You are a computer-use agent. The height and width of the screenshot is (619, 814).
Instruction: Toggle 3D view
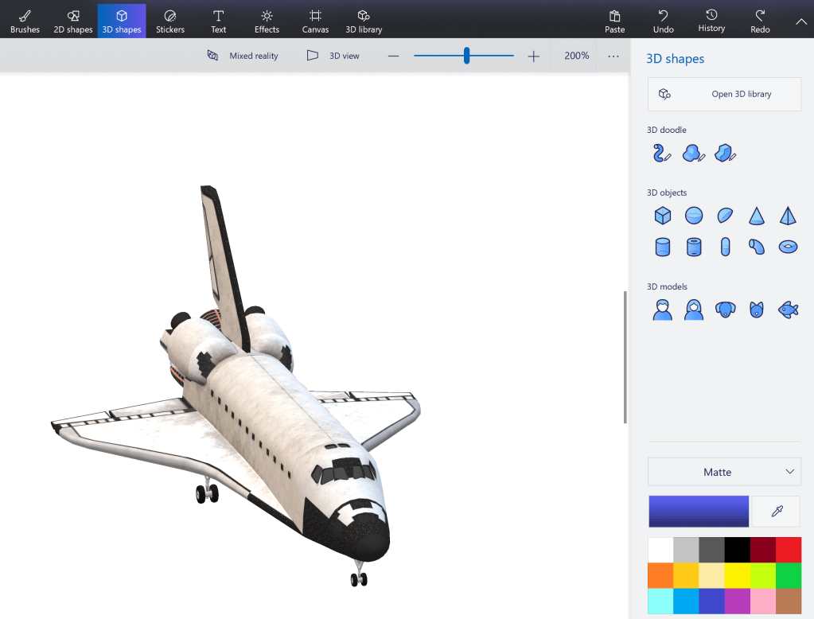333,56
